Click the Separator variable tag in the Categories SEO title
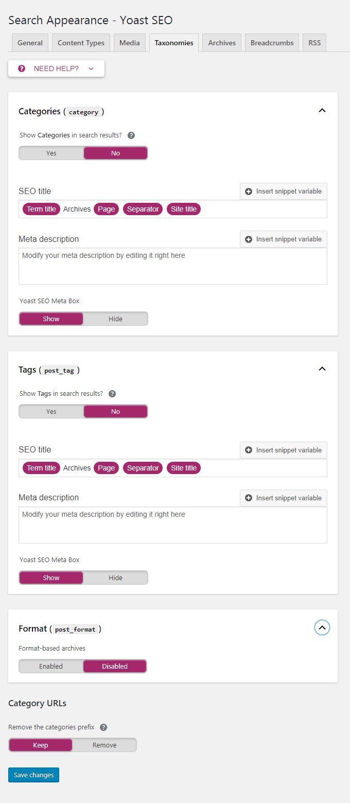 tap(143, 209)
